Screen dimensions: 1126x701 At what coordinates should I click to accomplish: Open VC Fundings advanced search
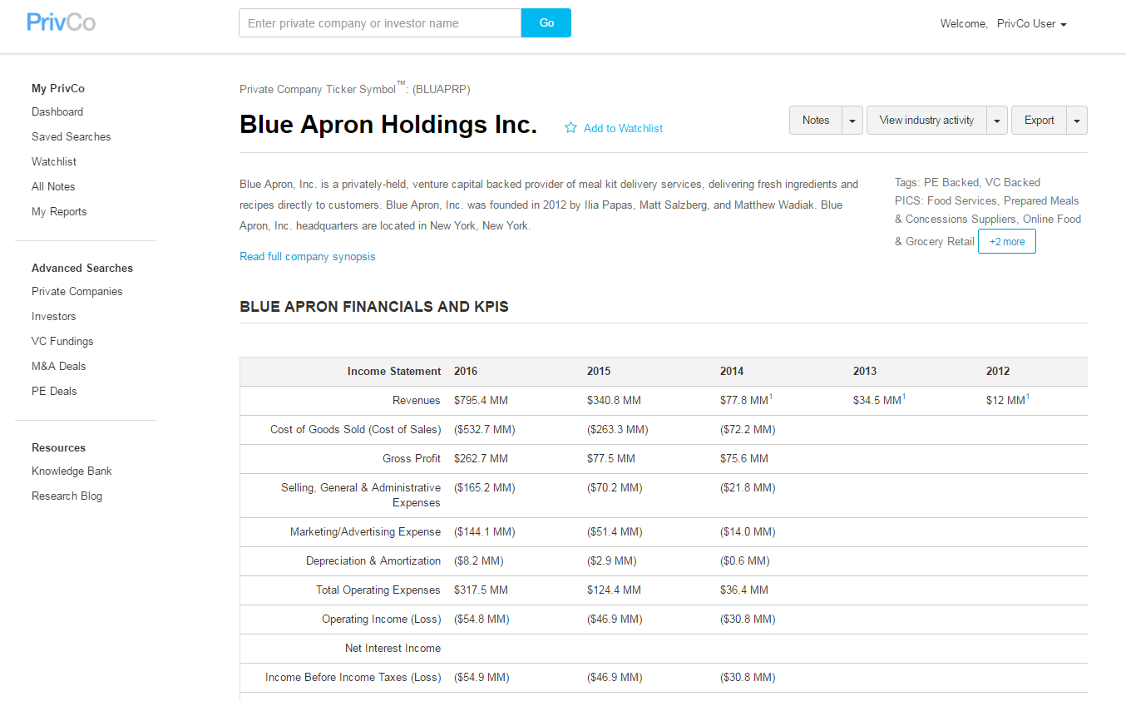pyautogui.click(x=62, y=342)
